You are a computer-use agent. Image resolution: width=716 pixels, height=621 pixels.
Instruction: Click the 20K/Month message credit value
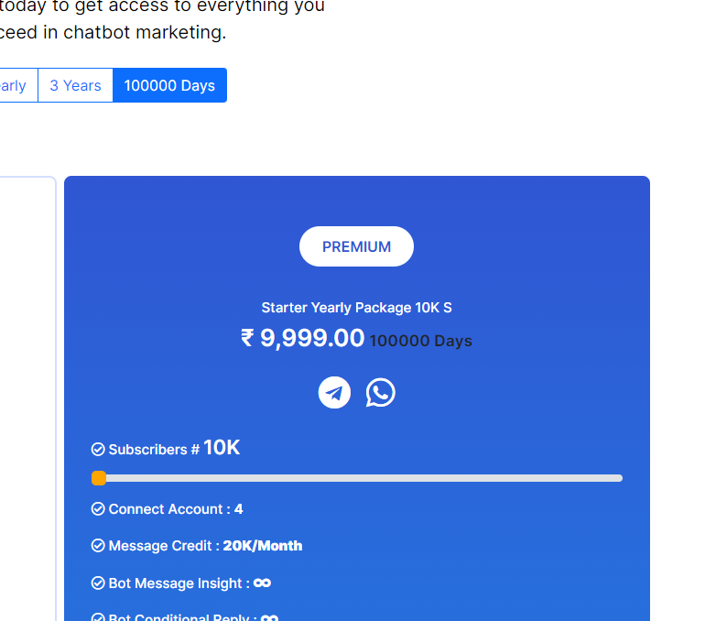(x=263, y=546)
